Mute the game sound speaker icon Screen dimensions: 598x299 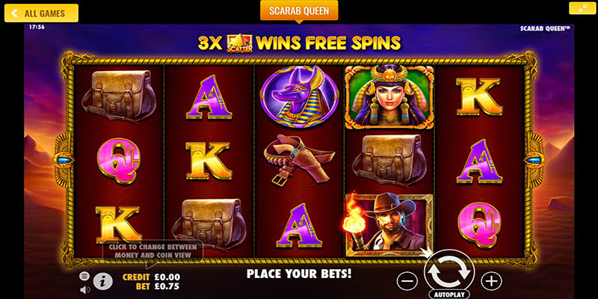click(85, 290)
